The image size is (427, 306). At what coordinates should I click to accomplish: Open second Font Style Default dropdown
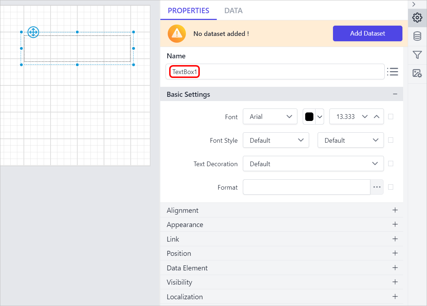tap(350, 140)
